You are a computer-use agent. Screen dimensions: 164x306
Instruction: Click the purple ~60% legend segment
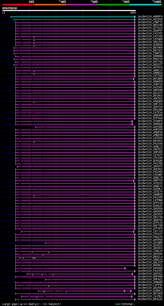click(x=82, y=4)
